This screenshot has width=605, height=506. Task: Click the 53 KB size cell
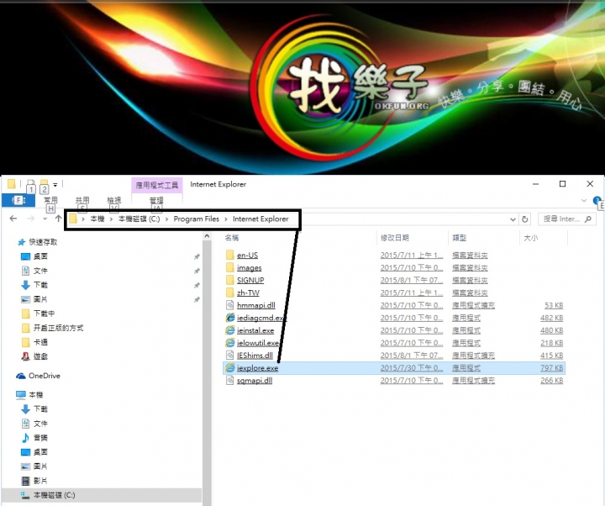[554, 305]
